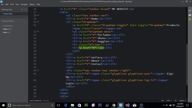
Task: Open the Debug menu
Action: click(32, 4)
